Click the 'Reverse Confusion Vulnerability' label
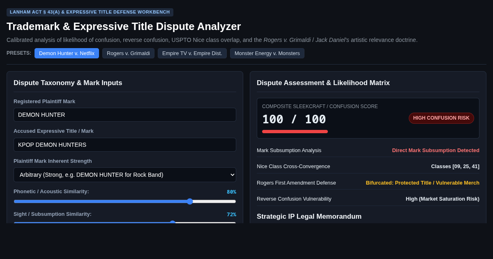 294,199
